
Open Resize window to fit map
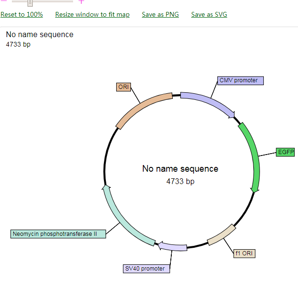pos(92,14)
